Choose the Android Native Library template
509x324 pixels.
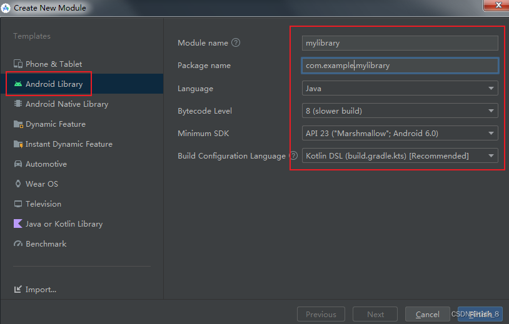(82, 104)
